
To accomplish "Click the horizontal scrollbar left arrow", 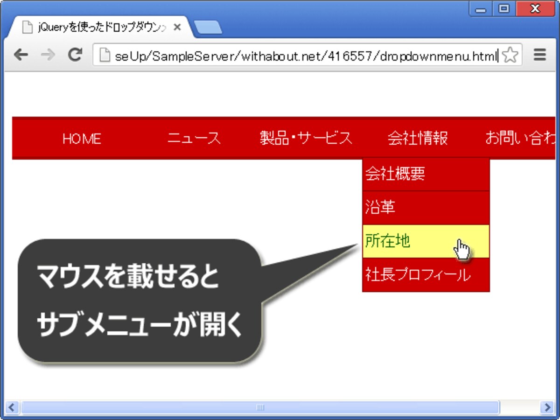I will pyautogui.click(x=11, y=407).
